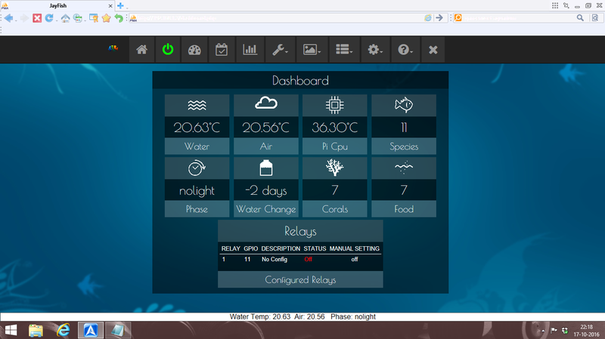
Task: Expand the list menu dropdown
Action: pos(344,50)
